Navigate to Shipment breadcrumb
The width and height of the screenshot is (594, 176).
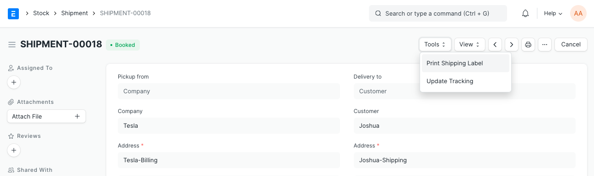(75, 13)
